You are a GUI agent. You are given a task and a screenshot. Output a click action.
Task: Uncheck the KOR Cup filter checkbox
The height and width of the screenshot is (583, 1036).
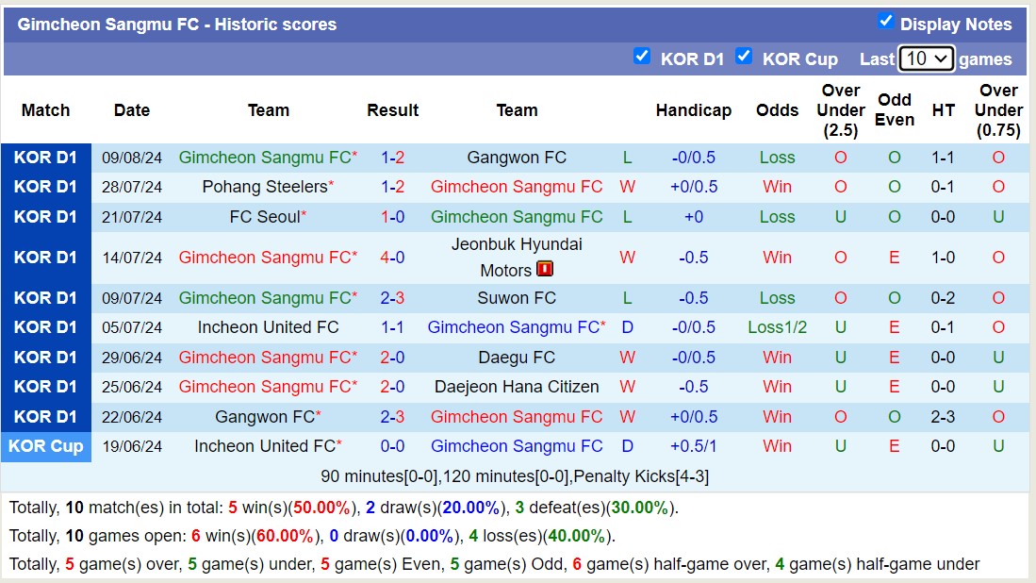pos(744,56)
